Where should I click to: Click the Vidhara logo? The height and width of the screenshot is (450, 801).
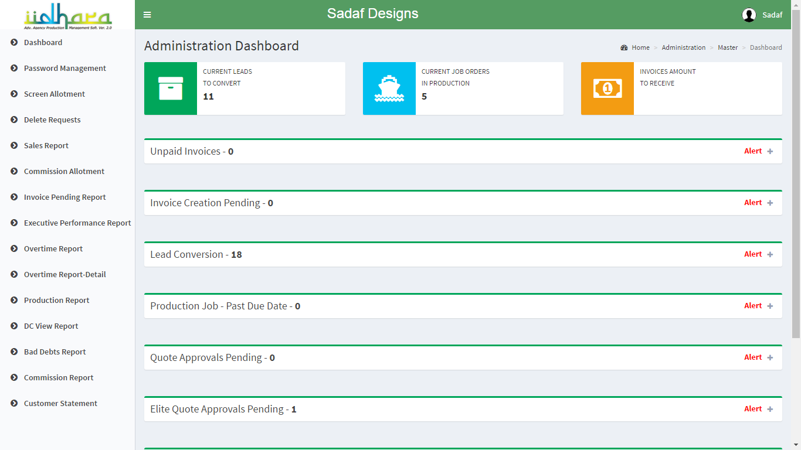pos(67,16)
